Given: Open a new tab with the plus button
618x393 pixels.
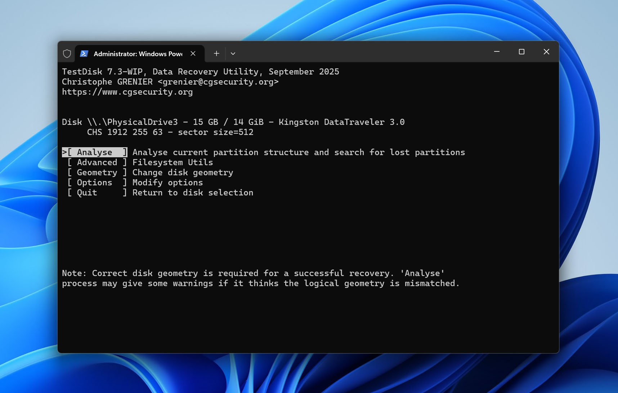Looking at the screenshot, I should [x=216, y=54].
